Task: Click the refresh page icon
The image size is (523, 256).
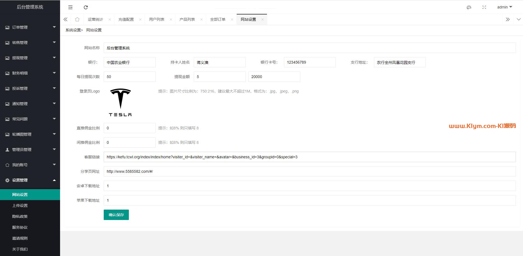Action: (x=86, y=7)
